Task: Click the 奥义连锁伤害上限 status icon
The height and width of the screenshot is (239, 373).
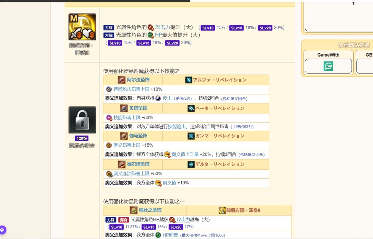Action: pyautogui.click(x=109, y=174)
